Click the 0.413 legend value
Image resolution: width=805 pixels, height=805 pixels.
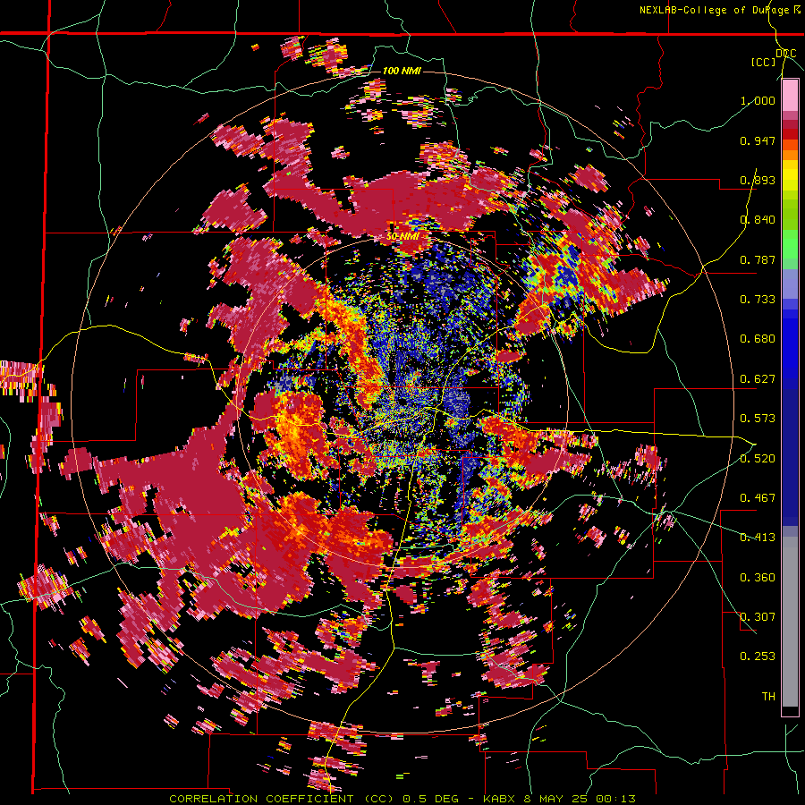pos(758,538)
